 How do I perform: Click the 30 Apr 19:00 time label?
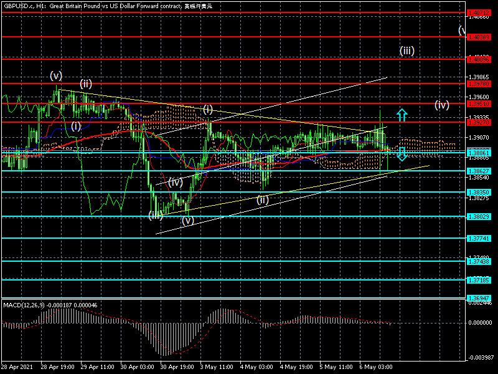pos(177,367)
